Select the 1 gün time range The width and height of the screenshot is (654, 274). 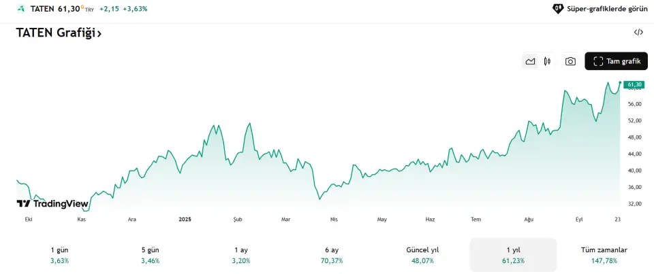59,255
